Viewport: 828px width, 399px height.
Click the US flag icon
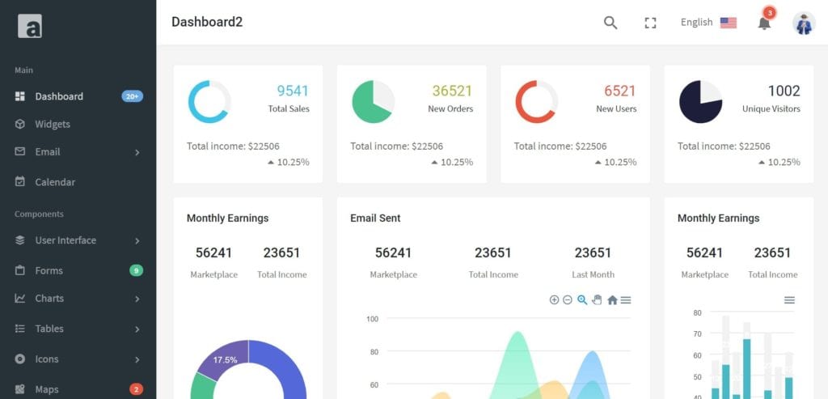point(729,23)
